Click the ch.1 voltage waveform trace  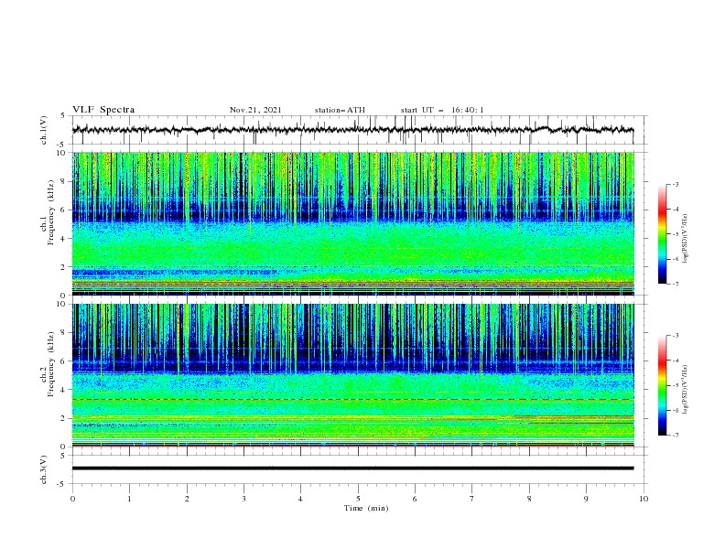(x=353, y=130)
